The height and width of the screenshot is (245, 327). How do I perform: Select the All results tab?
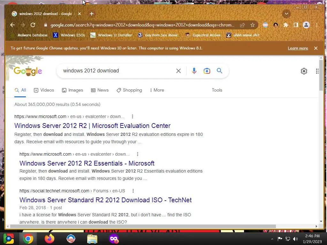click(x=20, y=90)
